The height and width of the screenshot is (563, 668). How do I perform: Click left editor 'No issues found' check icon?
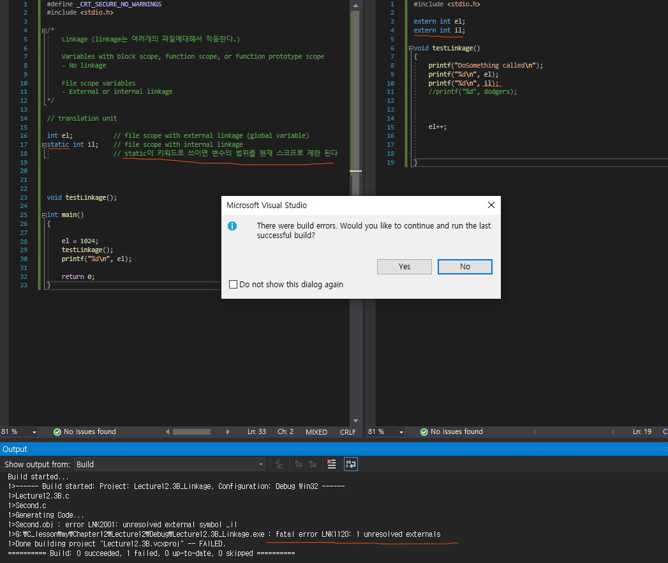click(57, 432)
